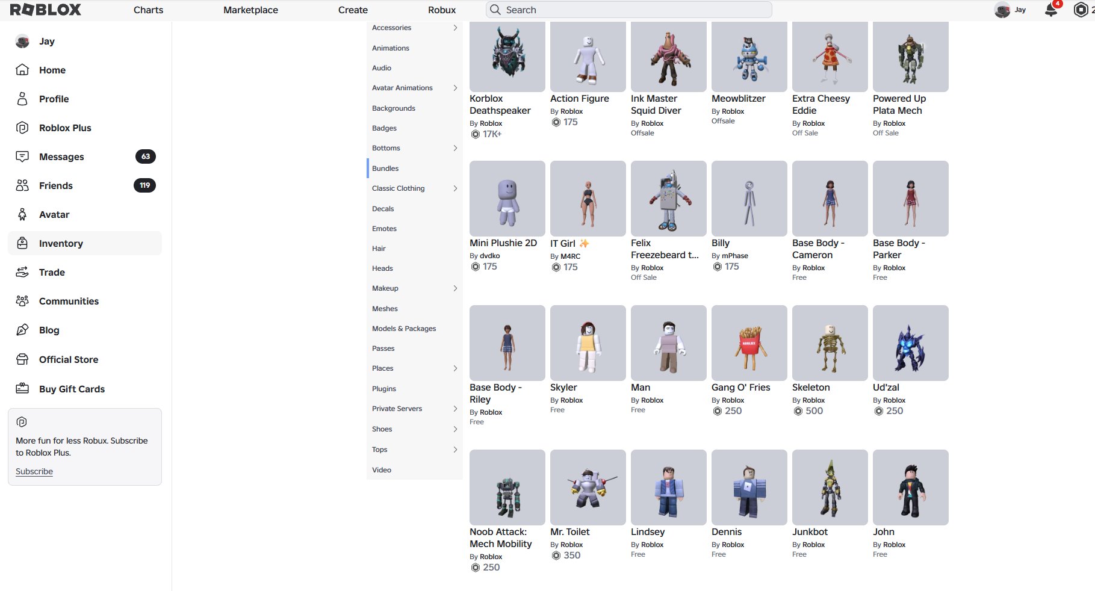Expand the Classic Clothing chevron
Image resolution: width=1095 pixels, height=591 pixels.
455,188
